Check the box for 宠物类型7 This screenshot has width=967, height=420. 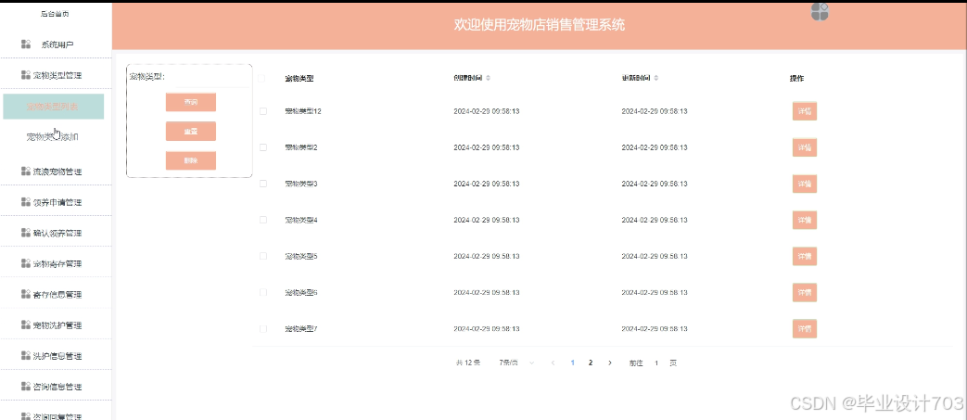click(263, 329)
